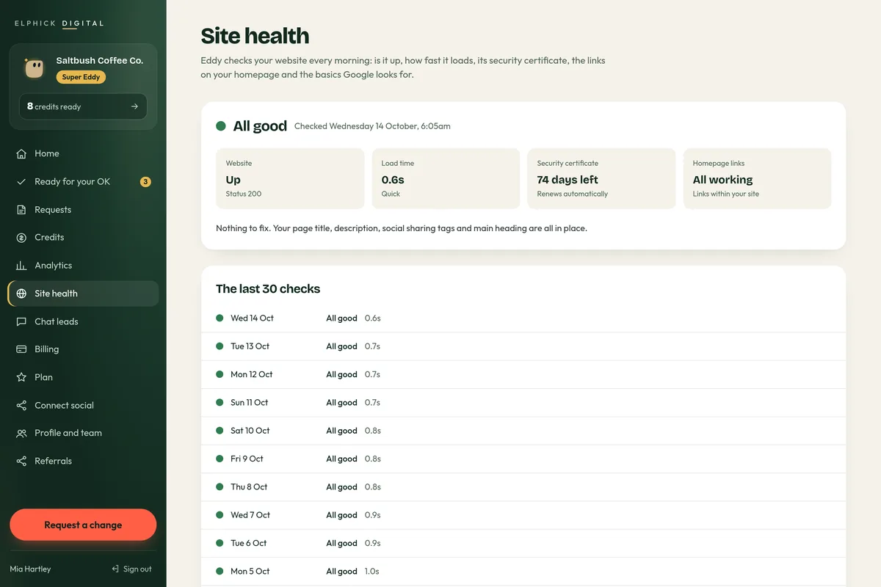Open the 8 credits ready box
Viewport: 881px width, 587px height.
coord(83,106)
